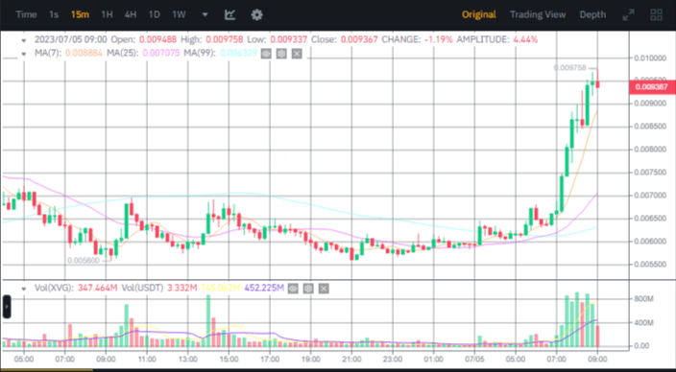This screenshot has height=372, width=676.
Task: Expand the left side panel handle
Action: coord(7,307)
